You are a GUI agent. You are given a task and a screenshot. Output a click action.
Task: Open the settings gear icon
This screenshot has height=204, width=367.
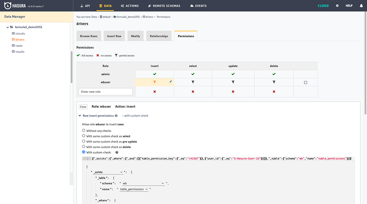(337, 5)
